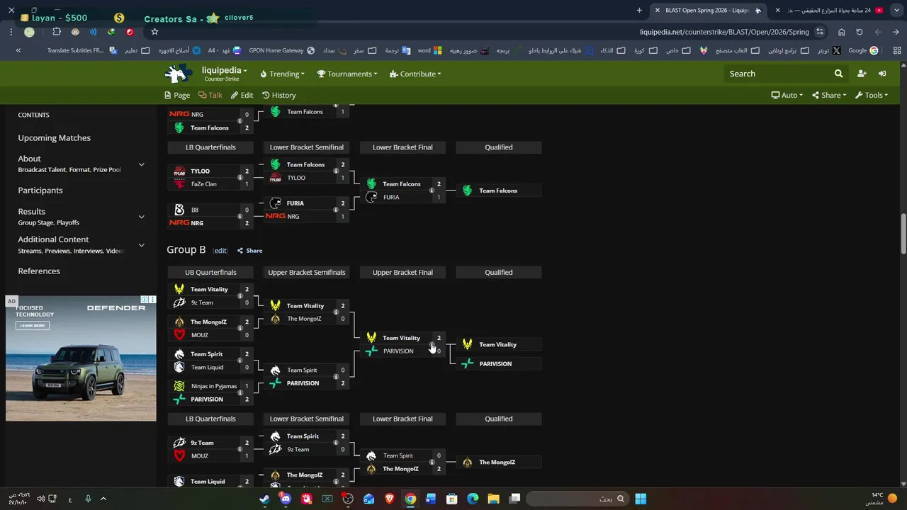Show hidden system tray icons
907x510 pixels.
[x=103, y=499]
